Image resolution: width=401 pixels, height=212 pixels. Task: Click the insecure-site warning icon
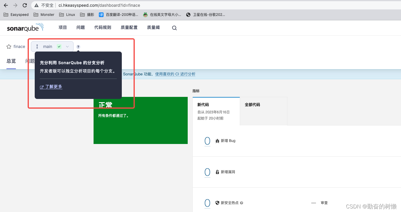coord(36,5)
